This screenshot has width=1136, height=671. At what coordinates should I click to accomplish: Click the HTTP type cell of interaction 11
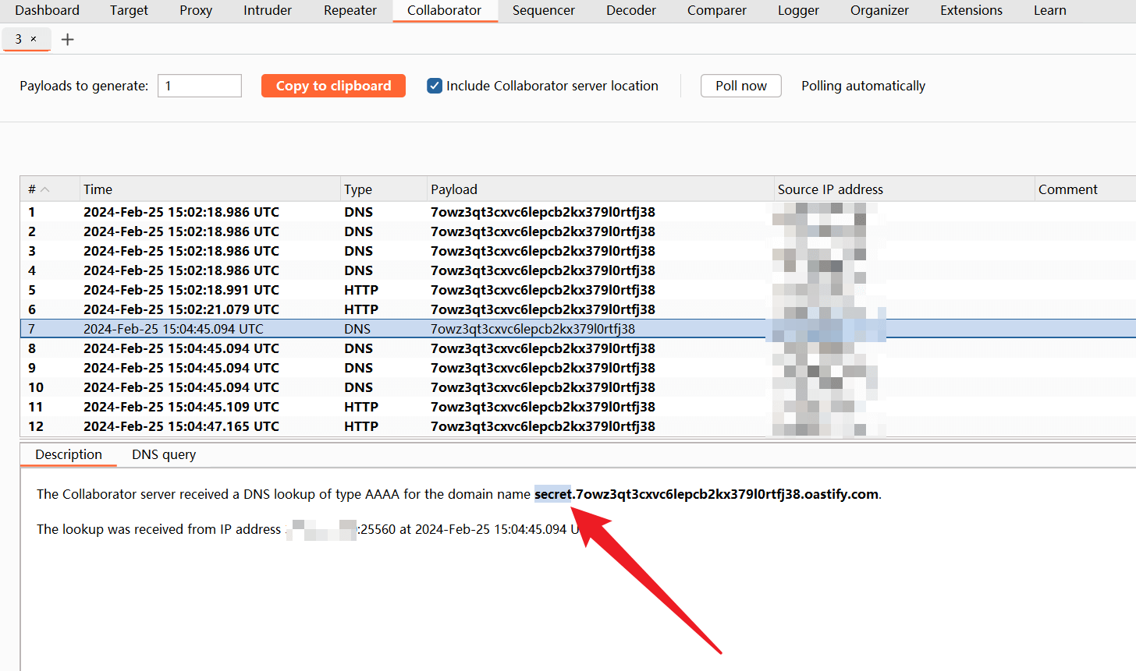(x=361, y=407)
